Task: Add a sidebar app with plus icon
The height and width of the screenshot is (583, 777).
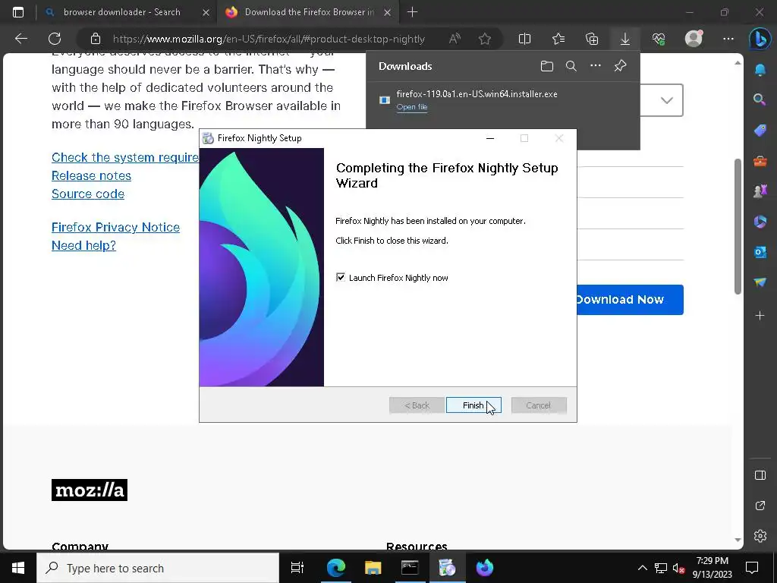Action: click(x=760, y=315)
